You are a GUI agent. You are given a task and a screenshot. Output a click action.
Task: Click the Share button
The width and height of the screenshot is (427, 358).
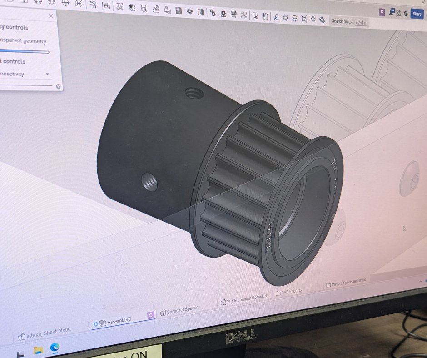[417, 14]
